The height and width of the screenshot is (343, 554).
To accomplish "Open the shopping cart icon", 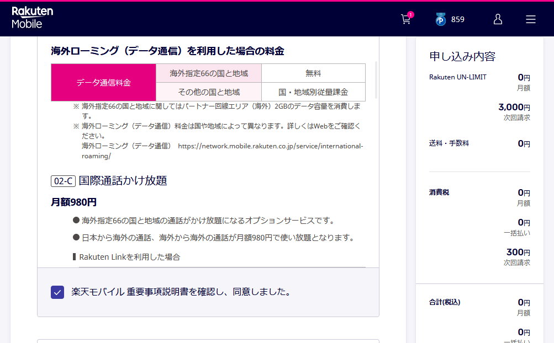I will [406, 19].
